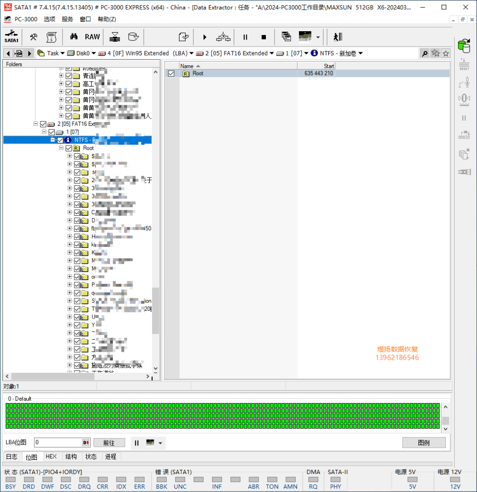477x492 pixels.
Task: Click the exit running-man icon
Action: tap(338, 37)
